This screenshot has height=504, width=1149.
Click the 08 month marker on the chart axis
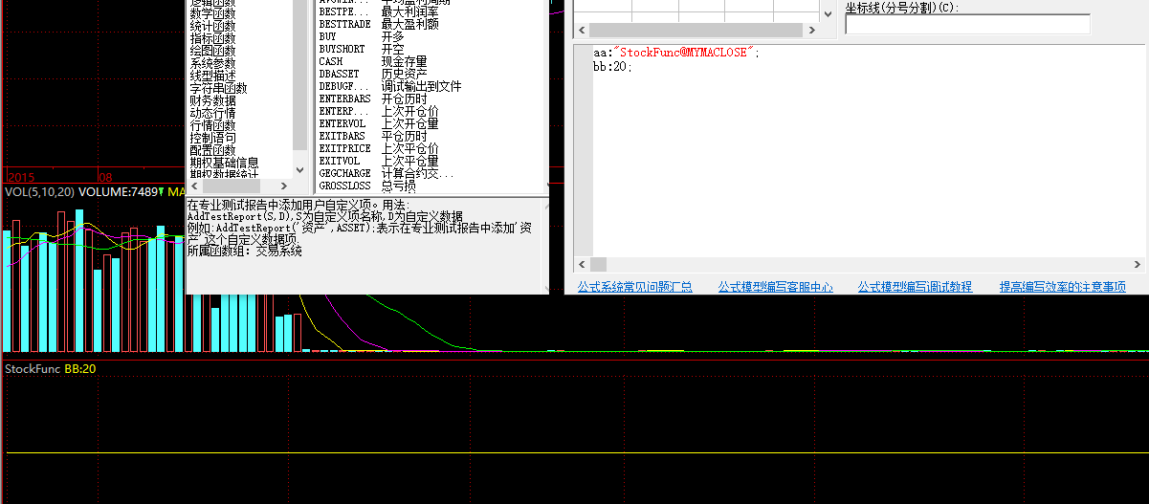click(106, 178)
